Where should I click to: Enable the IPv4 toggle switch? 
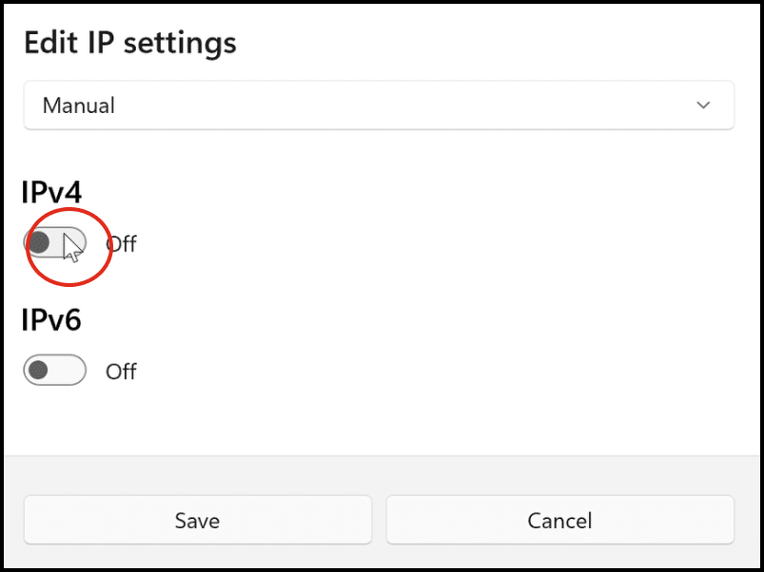click(54, 243)
